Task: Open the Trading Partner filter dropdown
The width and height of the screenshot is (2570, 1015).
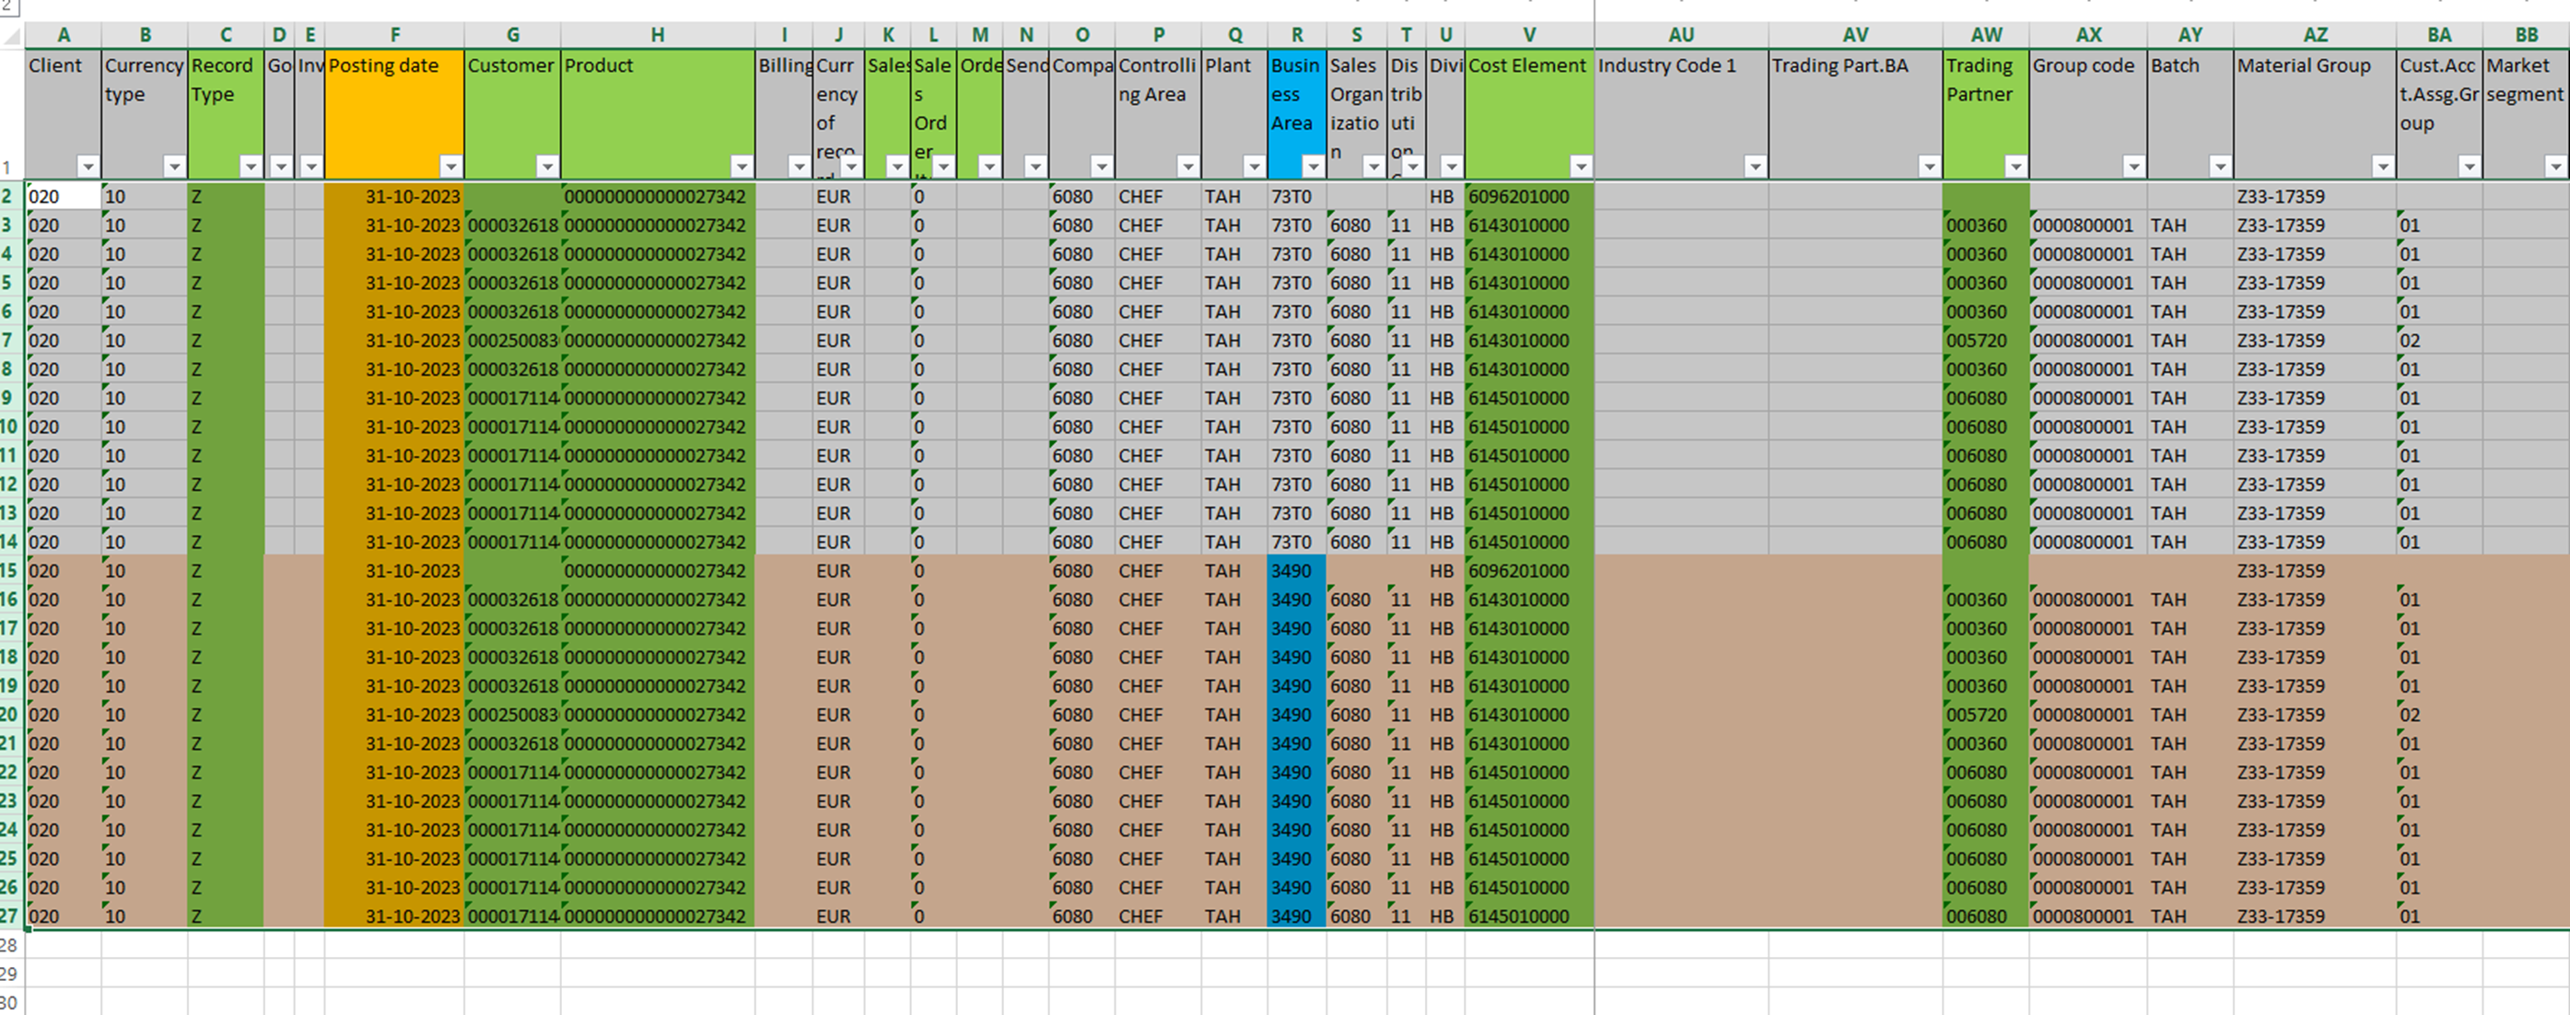Action: tap(2015, 166)
